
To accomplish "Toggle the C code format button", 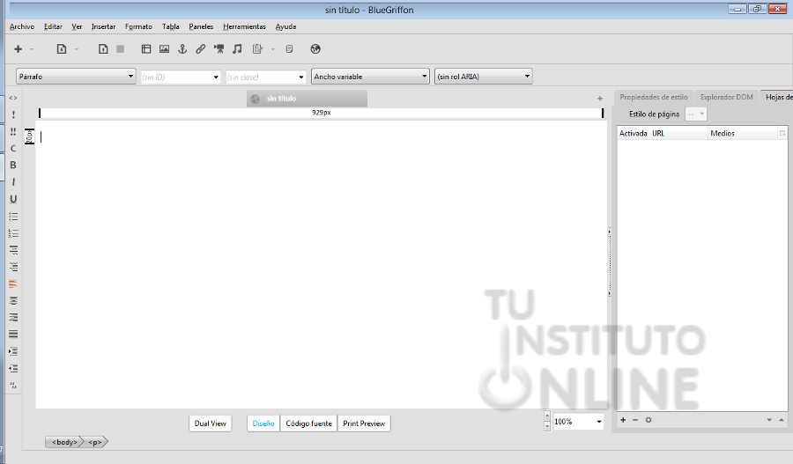I will 13,149.
